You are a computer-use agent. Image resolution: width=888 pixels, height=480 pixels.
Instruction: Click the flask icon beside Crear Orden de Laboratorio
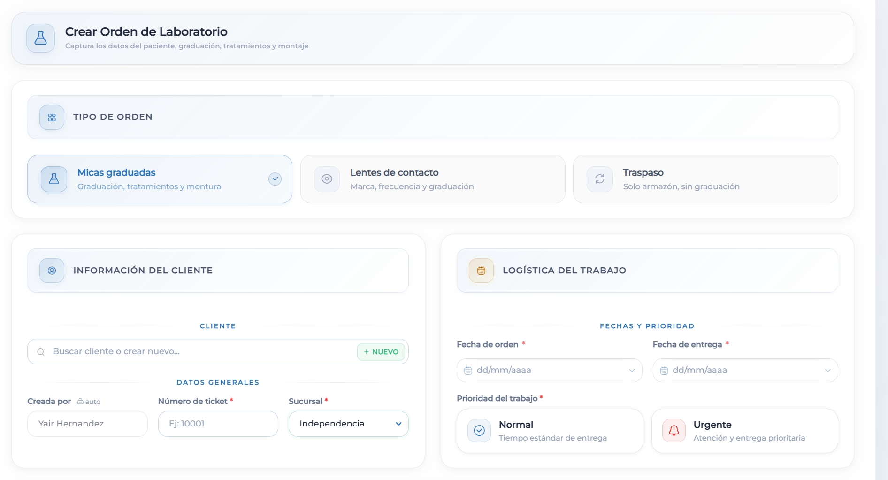(41, 39)
